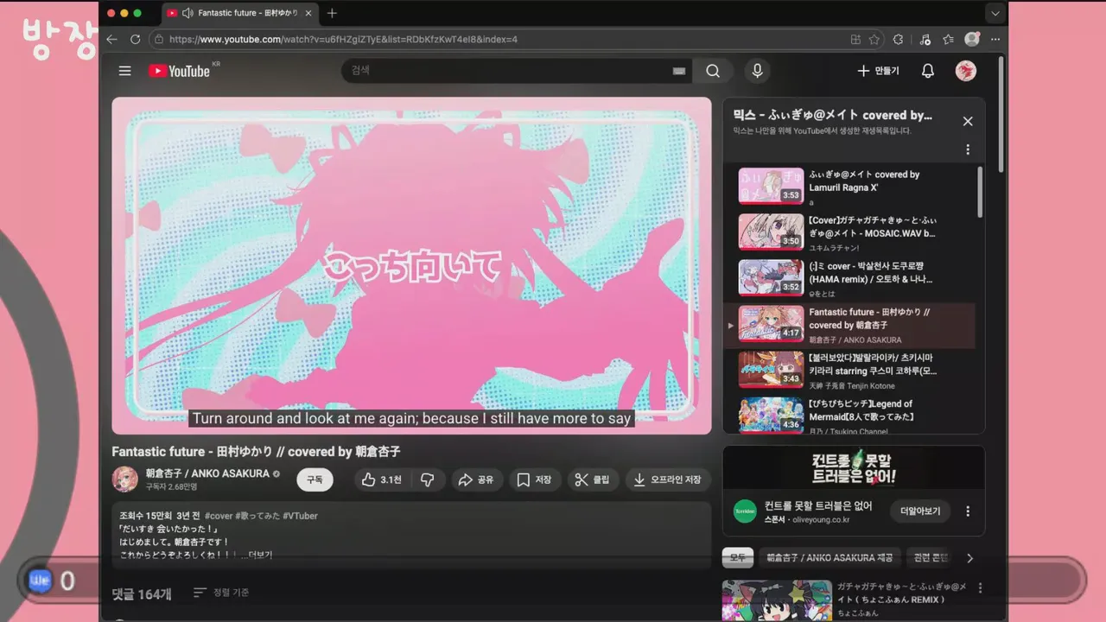Go to YouTube home via logo
Image resolution: width=1106 pixels, height=622 pixels.
(x=179, y=71)
